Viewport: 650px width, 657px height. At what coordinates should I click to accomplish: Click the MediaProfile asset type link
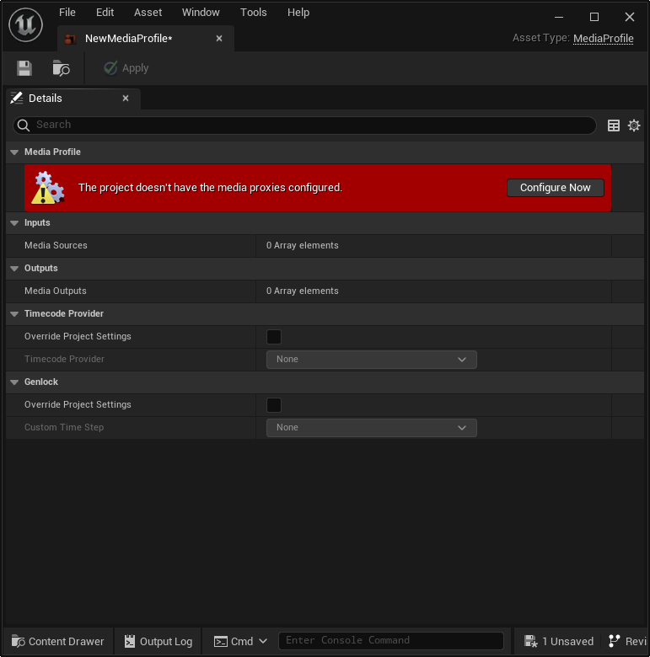[603, 39]
